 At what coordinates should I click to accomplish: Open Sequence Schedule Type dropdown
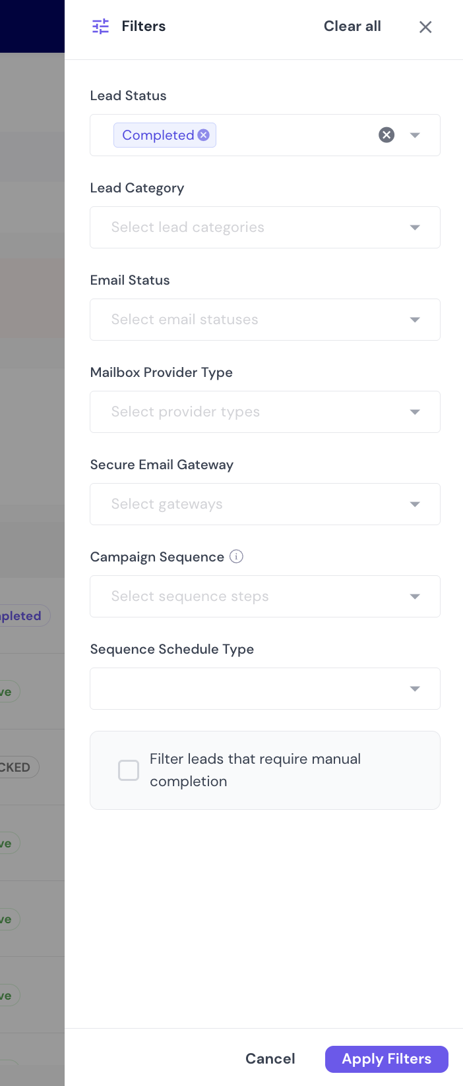point(265,689)
